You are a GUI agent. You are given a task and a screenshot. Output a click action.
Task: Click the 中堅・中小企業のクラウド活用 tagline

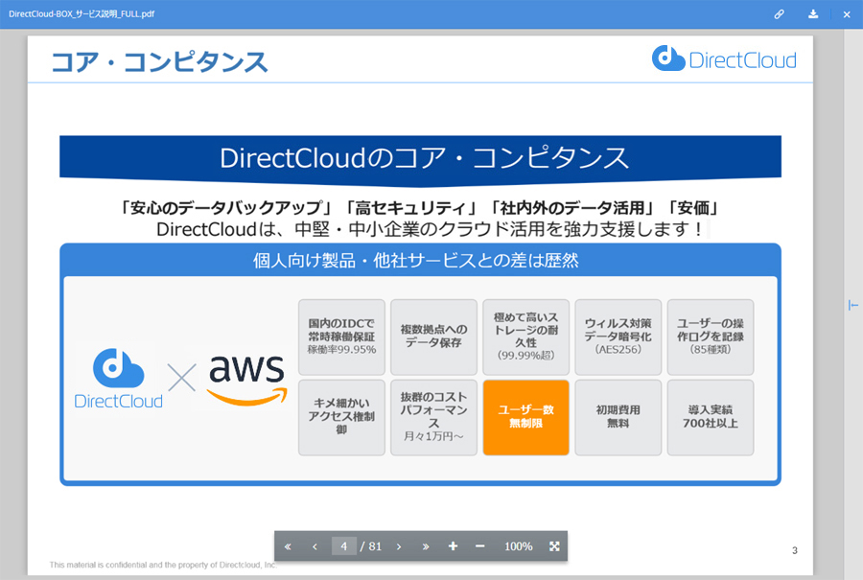pyautogui.click(x=429, y=229)
